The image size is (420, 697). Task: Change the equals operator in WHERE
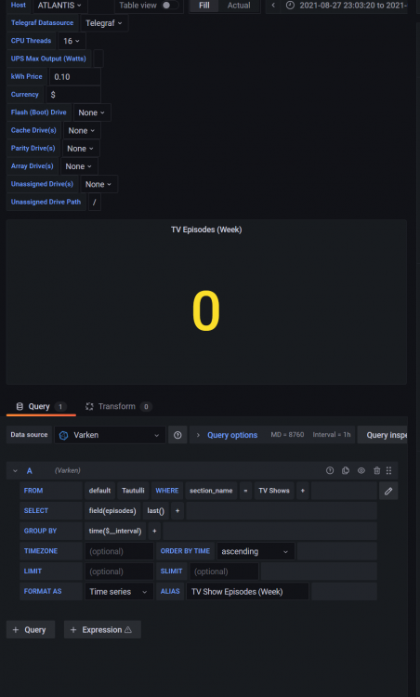[x=245, y=491]
